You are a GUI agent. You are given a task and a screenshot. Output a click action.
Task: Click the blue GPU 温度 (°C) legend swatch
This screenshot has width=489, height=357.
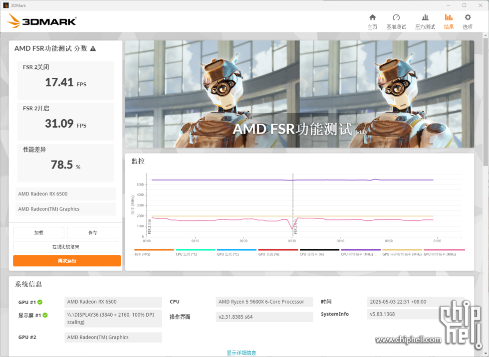(x=237, y=249)
